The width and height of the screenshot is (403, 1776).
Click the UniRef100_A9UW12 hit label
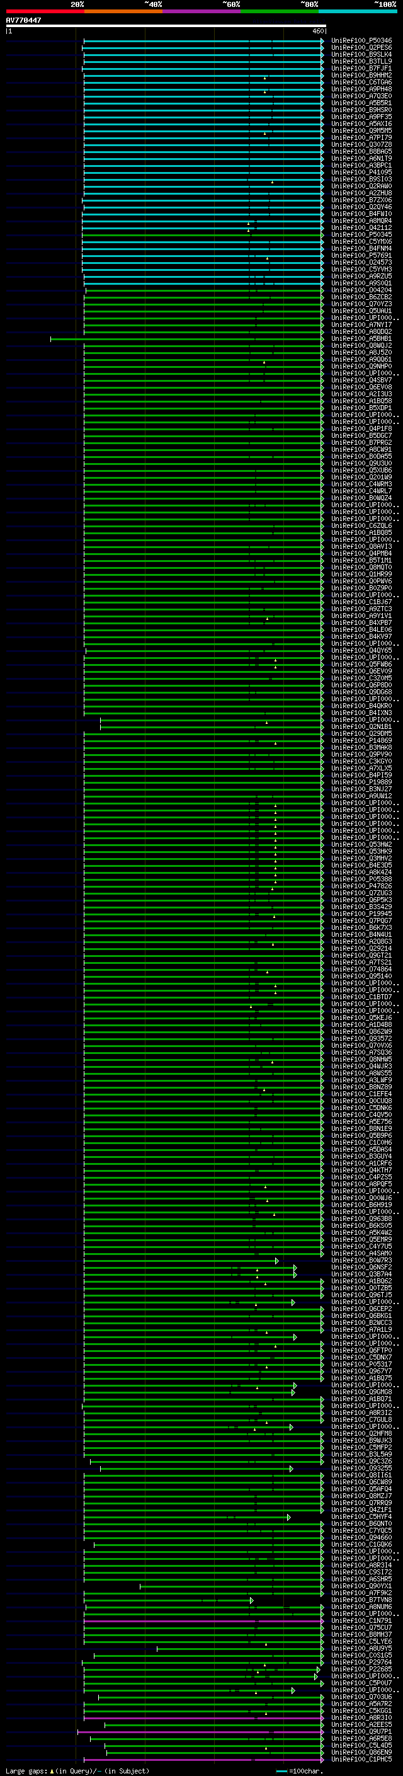click(x=361, y=796)
